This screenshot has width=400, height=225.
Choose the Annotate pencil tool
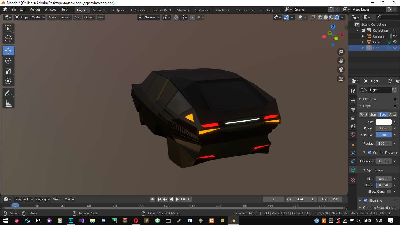tap(8, 93)
